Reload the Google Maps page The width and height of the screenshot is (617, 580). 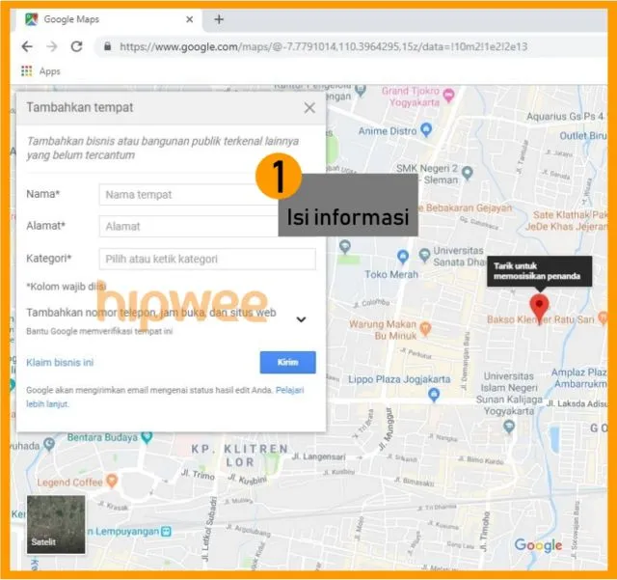click(x=76, y=46)
